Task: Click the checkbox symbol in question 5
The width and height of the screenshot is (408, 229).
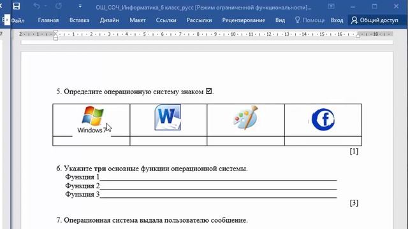Action: point(208,91)
